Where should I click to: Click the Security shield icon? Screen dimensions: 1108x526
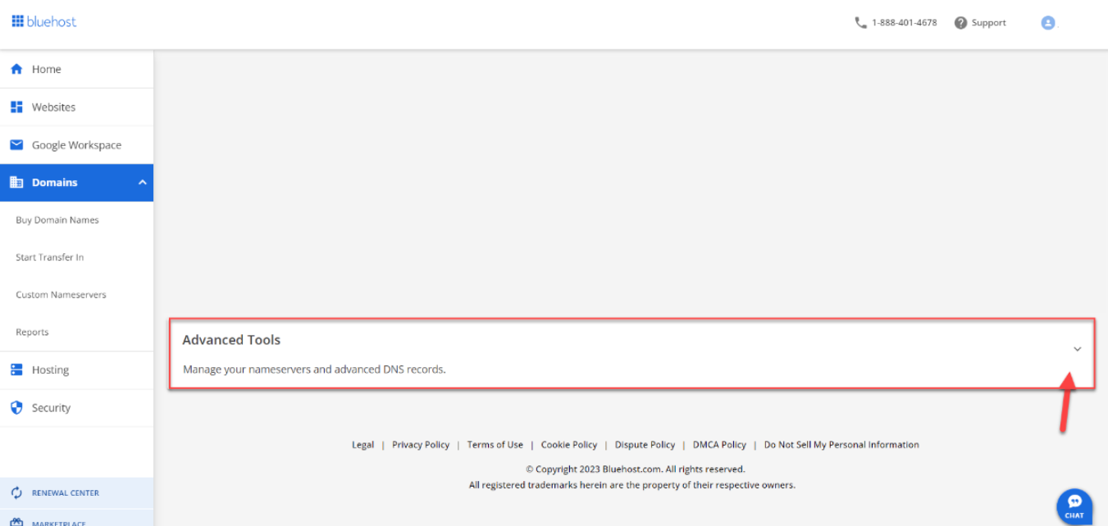16,408
